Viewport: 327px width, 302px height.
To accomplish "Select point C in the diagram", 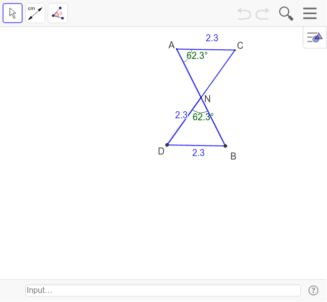I will tap(235, 50).
